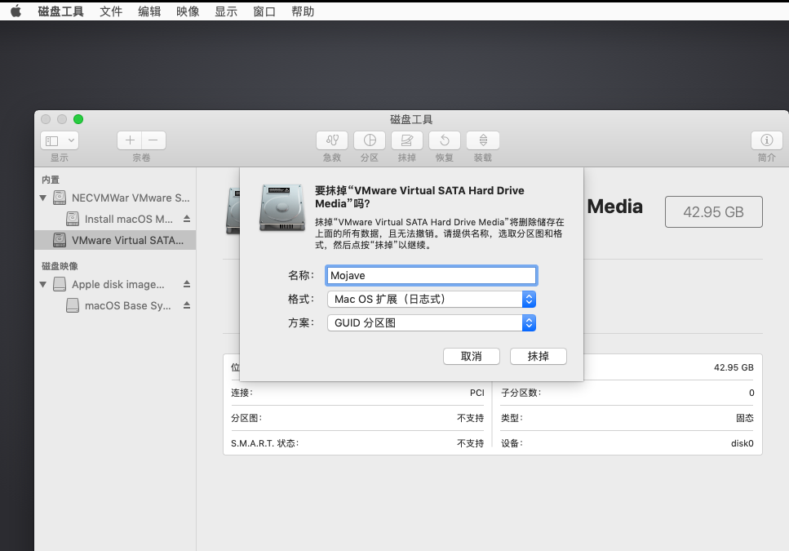Viewport: 789px width, 551px height.
Task: Click the disk0 device value
Action: [742, 443]
